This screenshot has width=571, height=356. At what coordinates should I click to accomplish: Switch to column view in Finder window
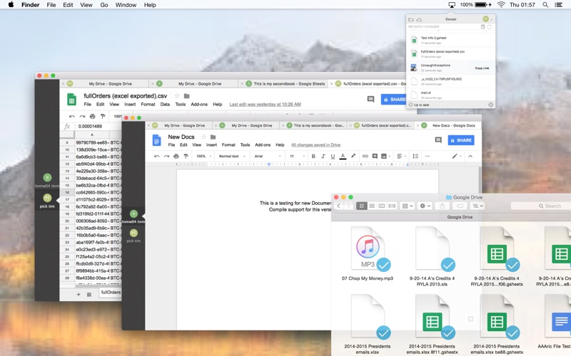(x=382, y=206)
